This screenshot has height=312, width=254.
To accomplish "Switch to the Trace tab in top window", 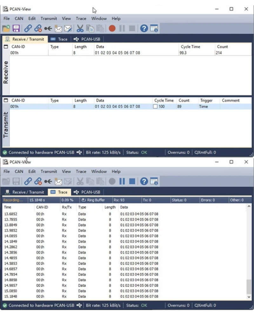I will (59, 39).
